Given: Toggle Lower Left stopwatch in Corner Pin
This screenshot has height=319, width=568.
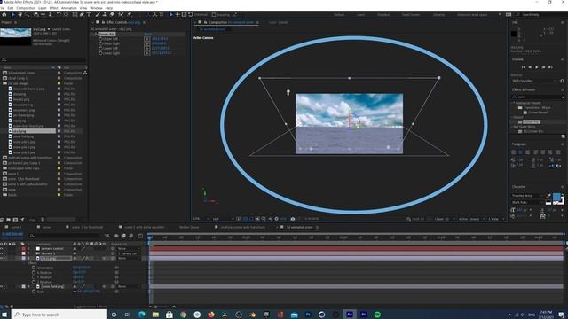Looking at the screenshot, I should [100, 48].
